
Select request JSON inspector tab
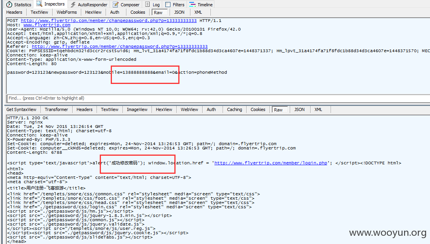click(x=179, y=12)
